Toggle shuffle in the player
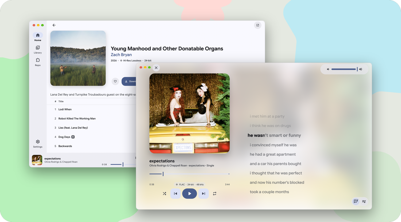 164,193
